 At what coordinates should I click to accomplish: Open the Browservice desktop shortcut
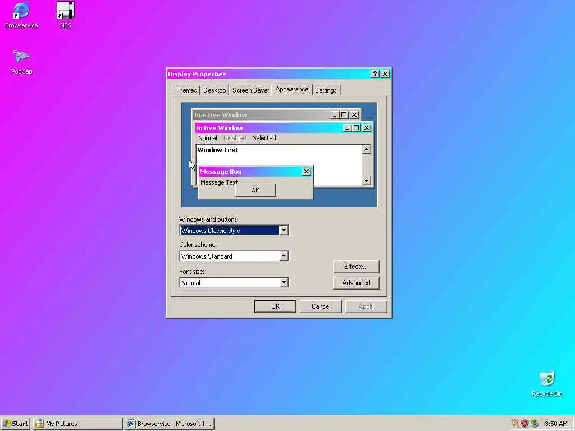[x=21, y=15]
